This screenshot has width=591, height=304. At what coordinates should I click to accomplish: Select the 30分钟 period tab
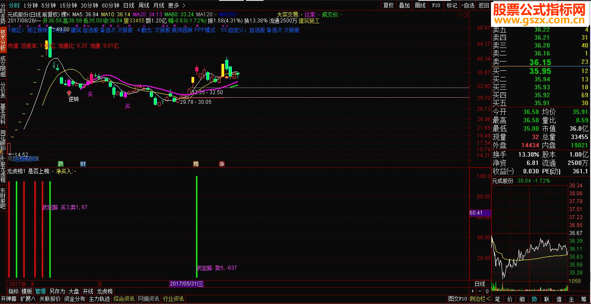click(89, 5)
